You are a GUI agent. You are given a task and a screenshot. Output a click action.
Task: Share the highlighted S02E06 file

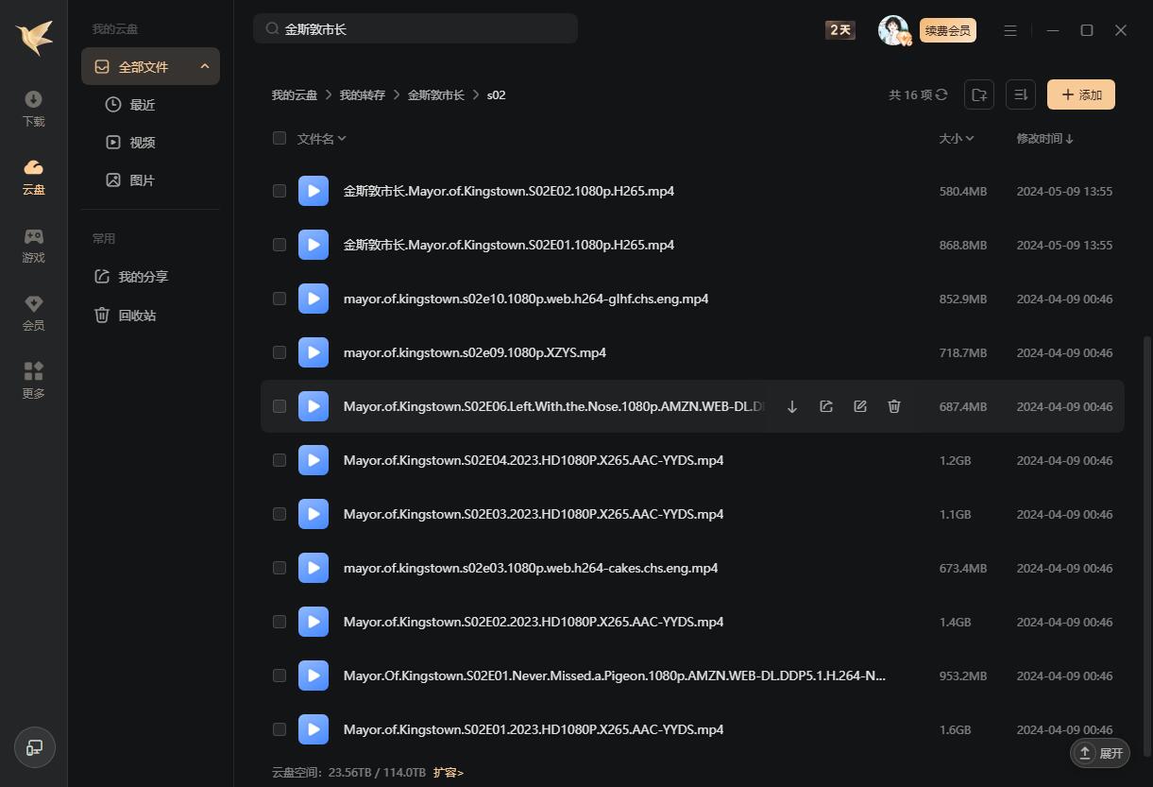tap(826, 405)
